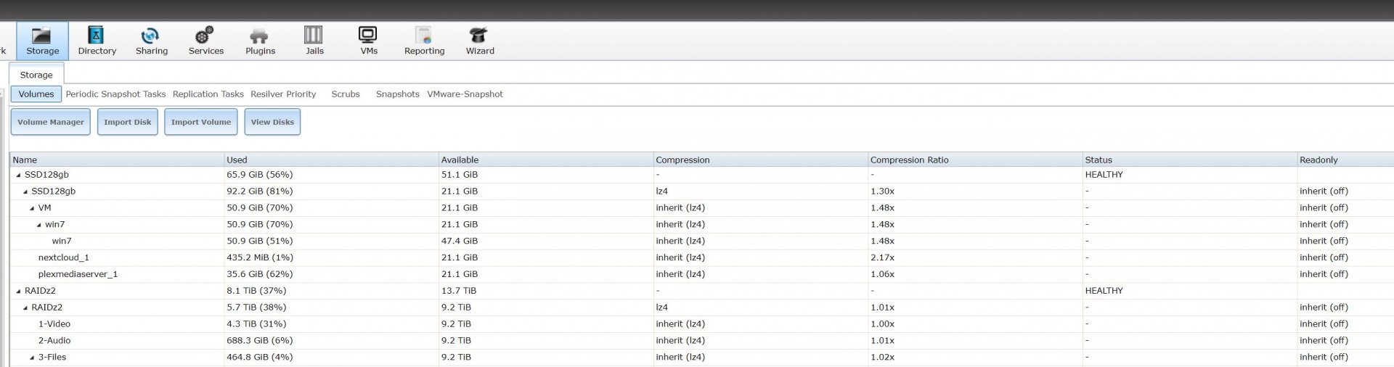Click the 92.2 GiB (81%) used value

[259, 191]
